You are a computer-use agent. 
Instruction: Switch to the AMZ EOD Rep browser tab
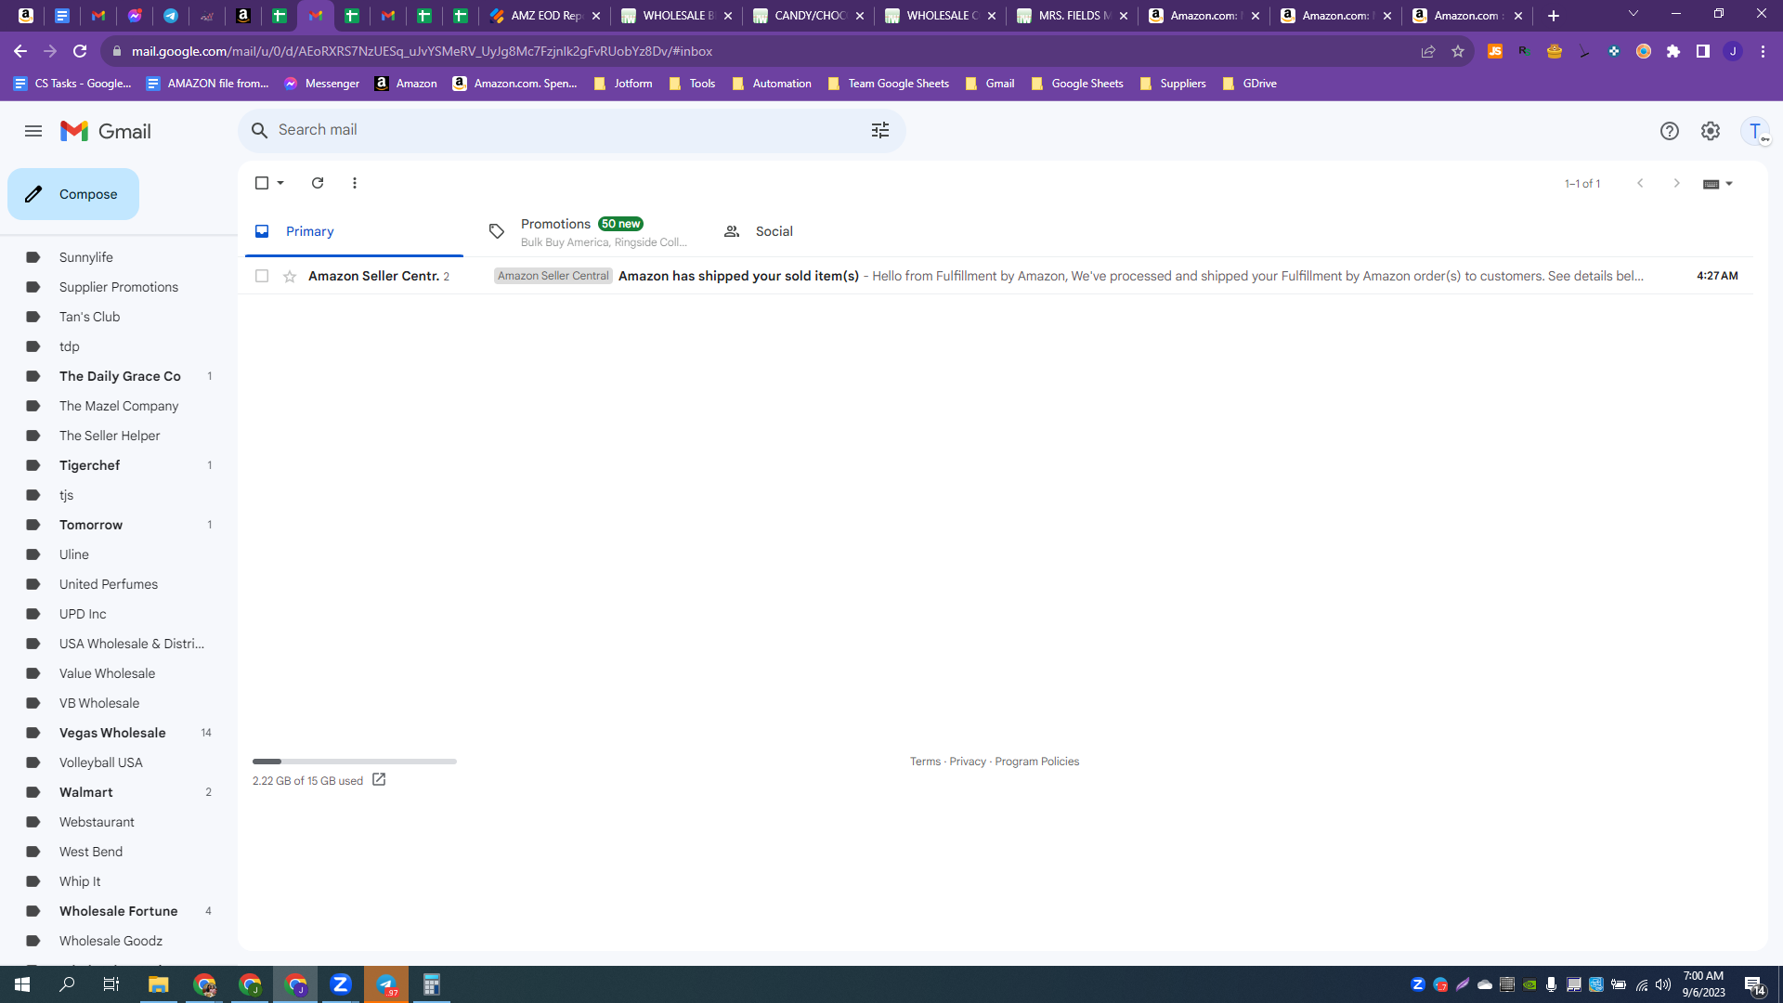545,16
